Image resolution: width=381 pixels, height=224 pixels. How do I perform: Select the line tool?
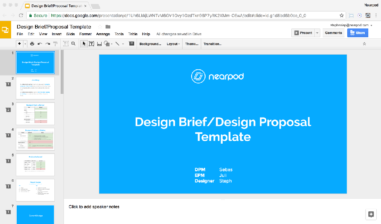pyautogui.click(x=117, y=44)
